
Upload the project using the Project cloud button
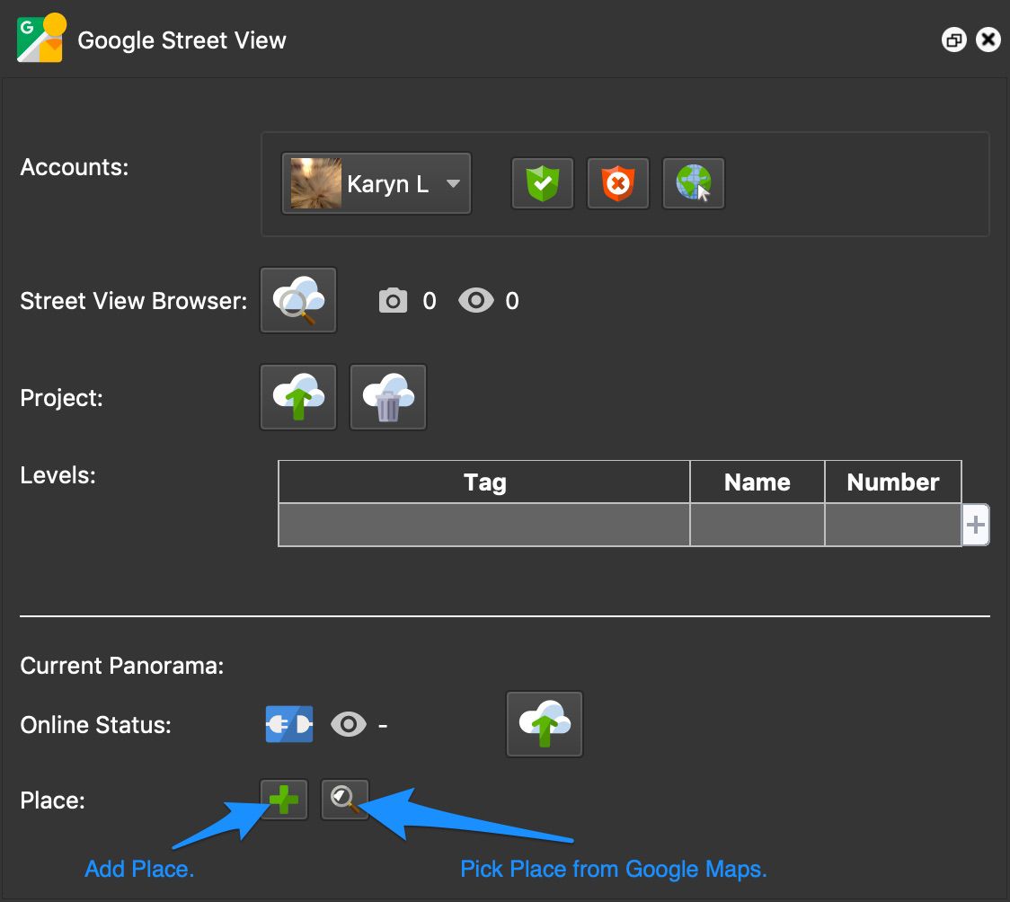pyautogui.click(x=298, y=397)
